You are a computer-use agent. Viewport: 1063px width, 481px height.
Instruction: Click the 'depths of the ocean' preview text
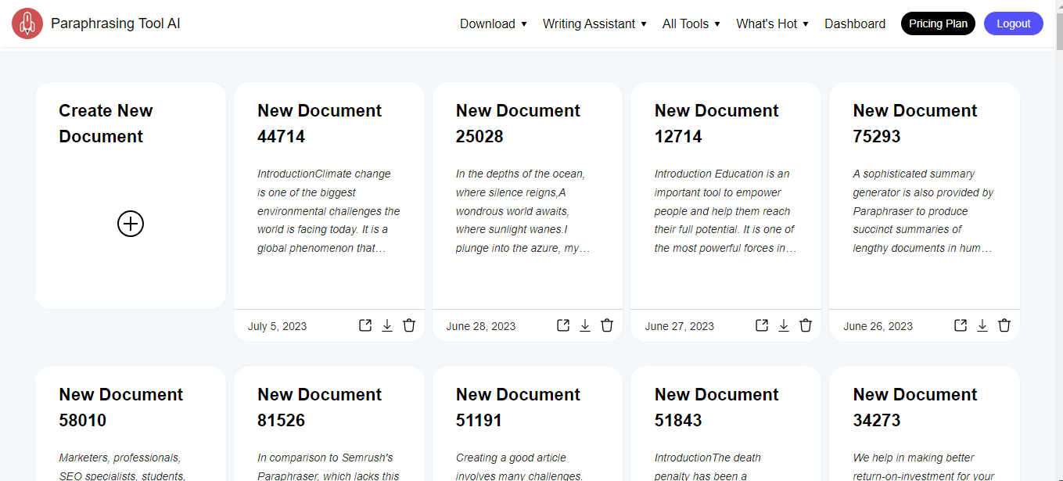tap(523, 211)
